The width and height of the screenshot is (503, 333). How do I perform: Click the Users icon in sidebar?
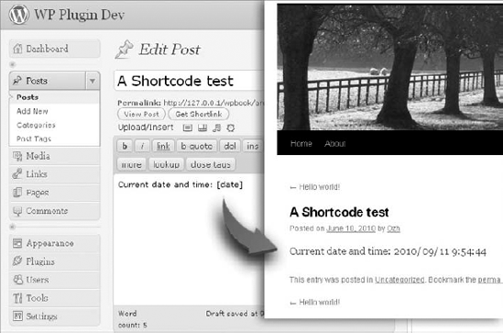click(17, 280)
